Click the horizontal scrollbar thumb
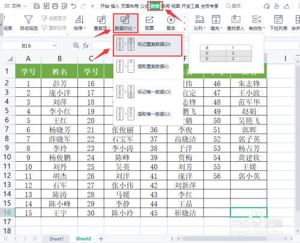Viewport: 300px width, 243px height. [224, 239]
